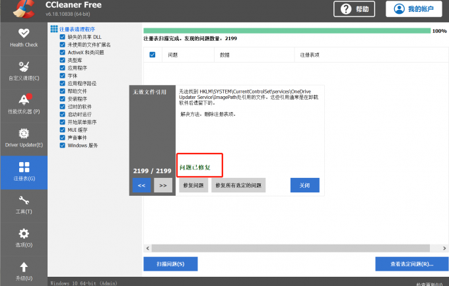Image resolution: width=449 pixels, height=286 pixels.
Task: Open options 选项 gear icon
Action: [x=24, y=234]
